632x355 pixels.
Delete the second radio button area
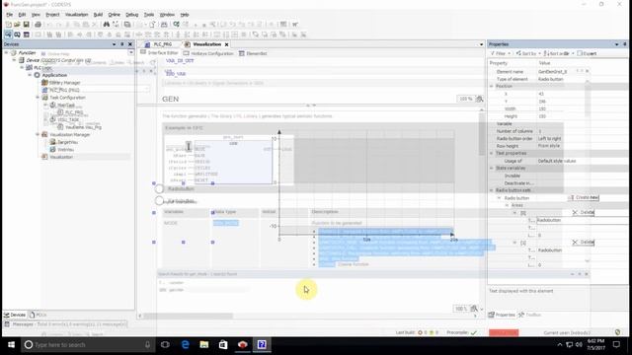tap(584, 242)
